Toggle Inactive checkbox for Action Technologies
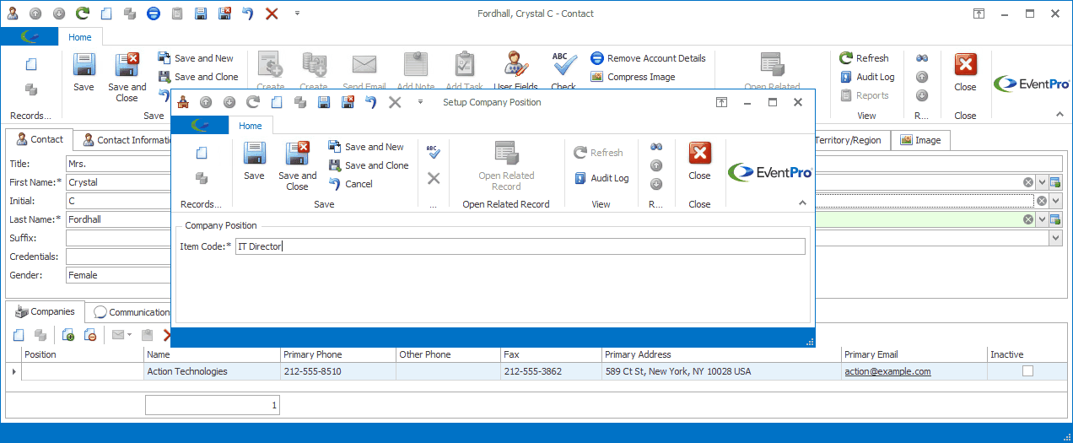 coord(1027,370)
